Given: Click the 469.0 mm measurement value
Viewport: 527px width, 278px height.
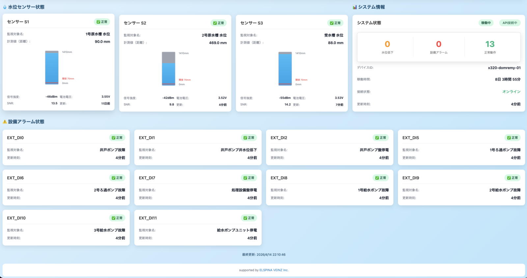Looking at the screenshot, I should (218, 43).
